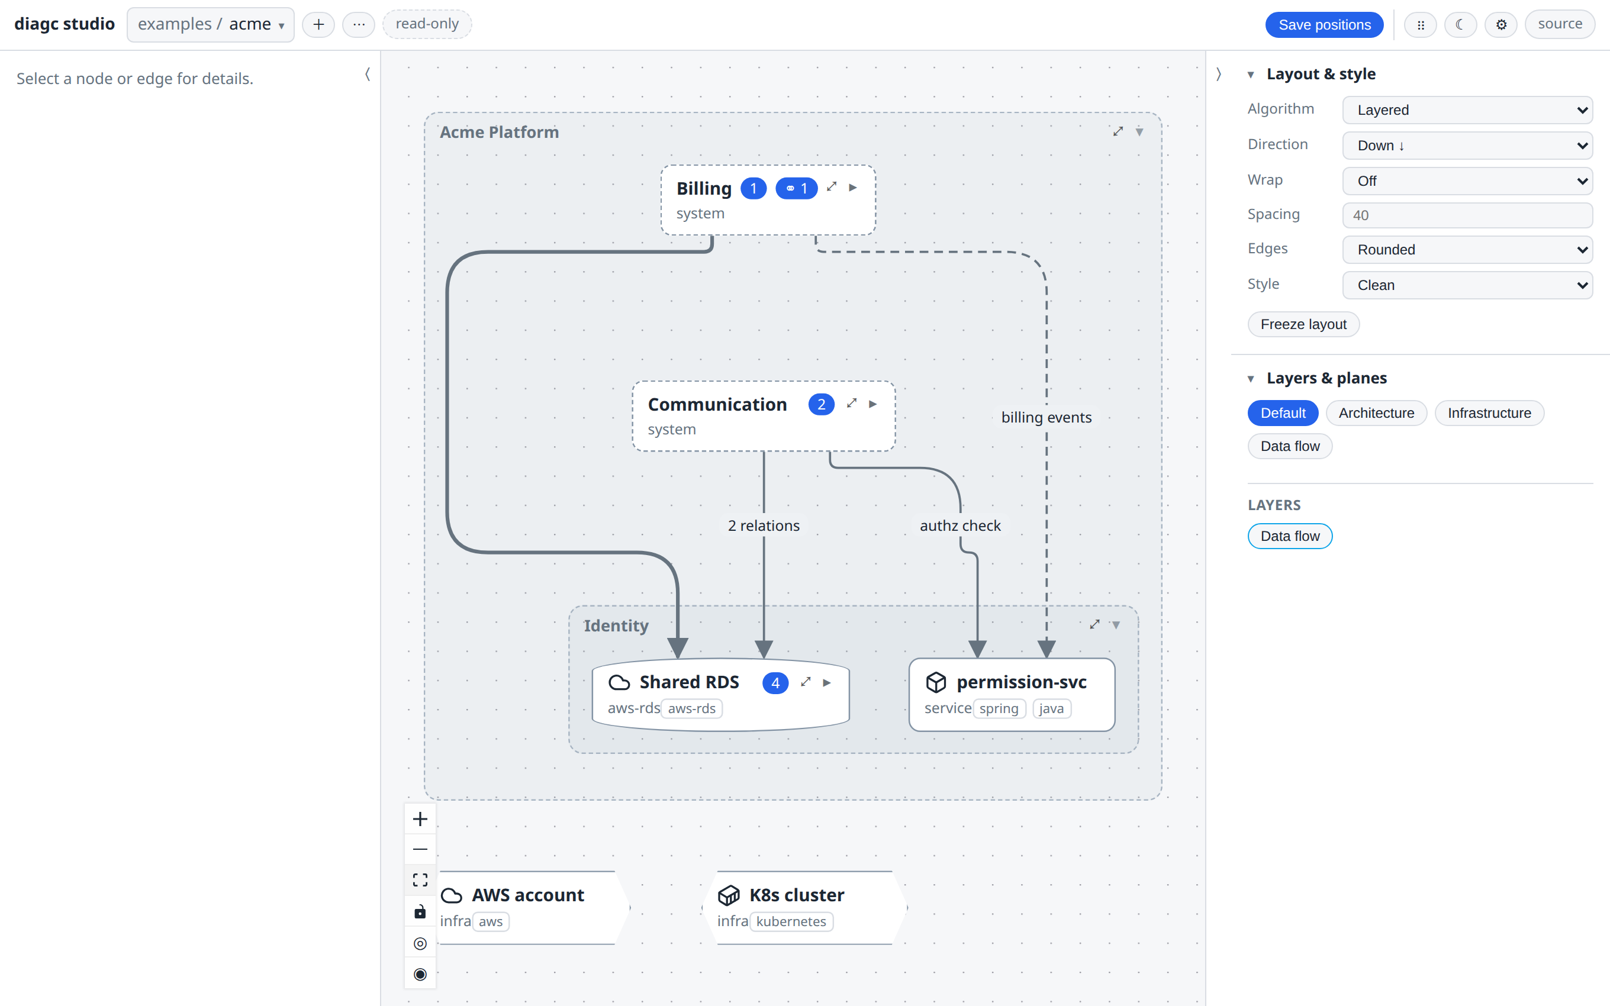Open the Edges dropdown

pos(1467,250)
